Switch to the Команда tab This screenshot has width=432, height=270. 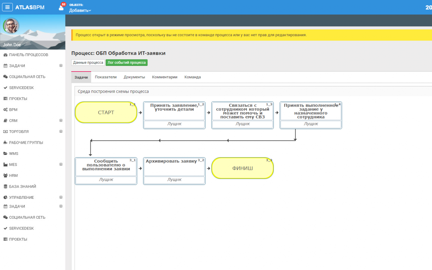(x=193, y=77)
